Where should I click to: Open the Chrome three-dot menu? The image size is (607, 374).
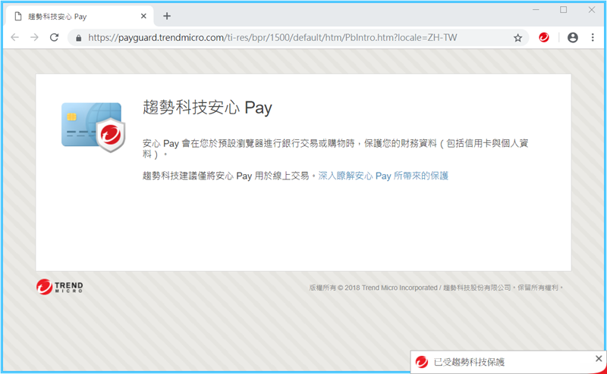pos(593,38)
